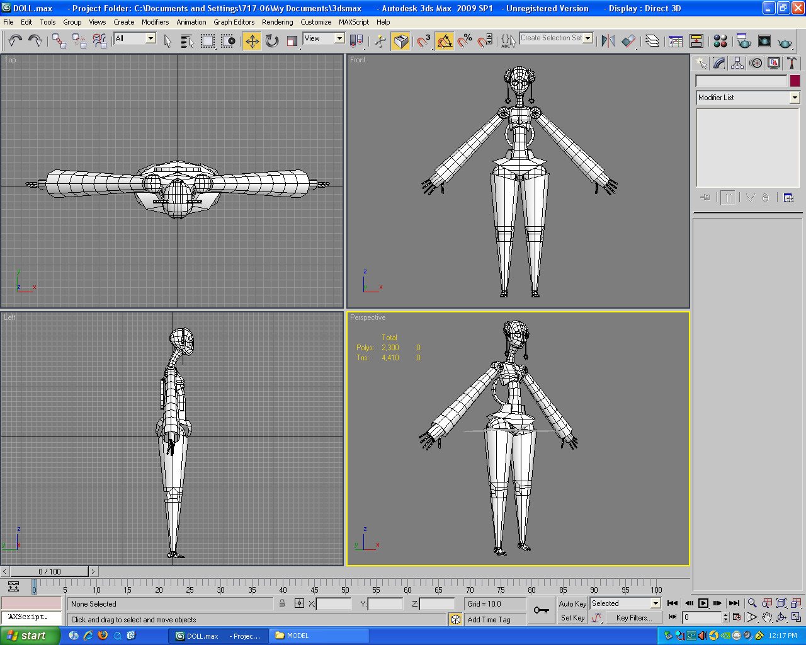Screen dimensions: 806x645
Task: Toggle Window/Crossing selection mode
Action: [228, 41]
